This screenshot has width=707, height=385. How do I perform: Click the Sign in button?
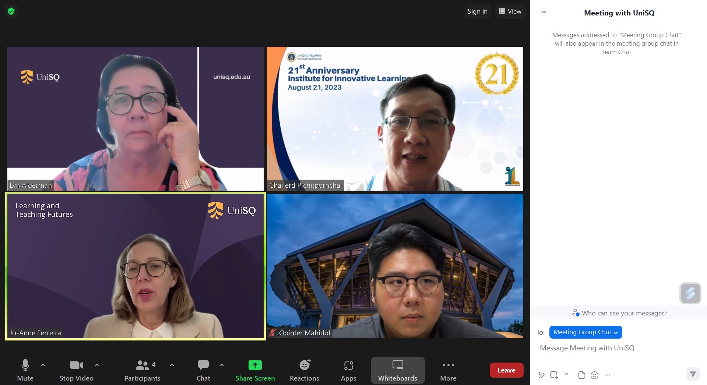click(477, 11)
